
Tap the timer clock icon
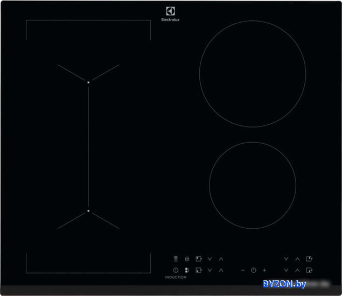click(x=254, y=270)
